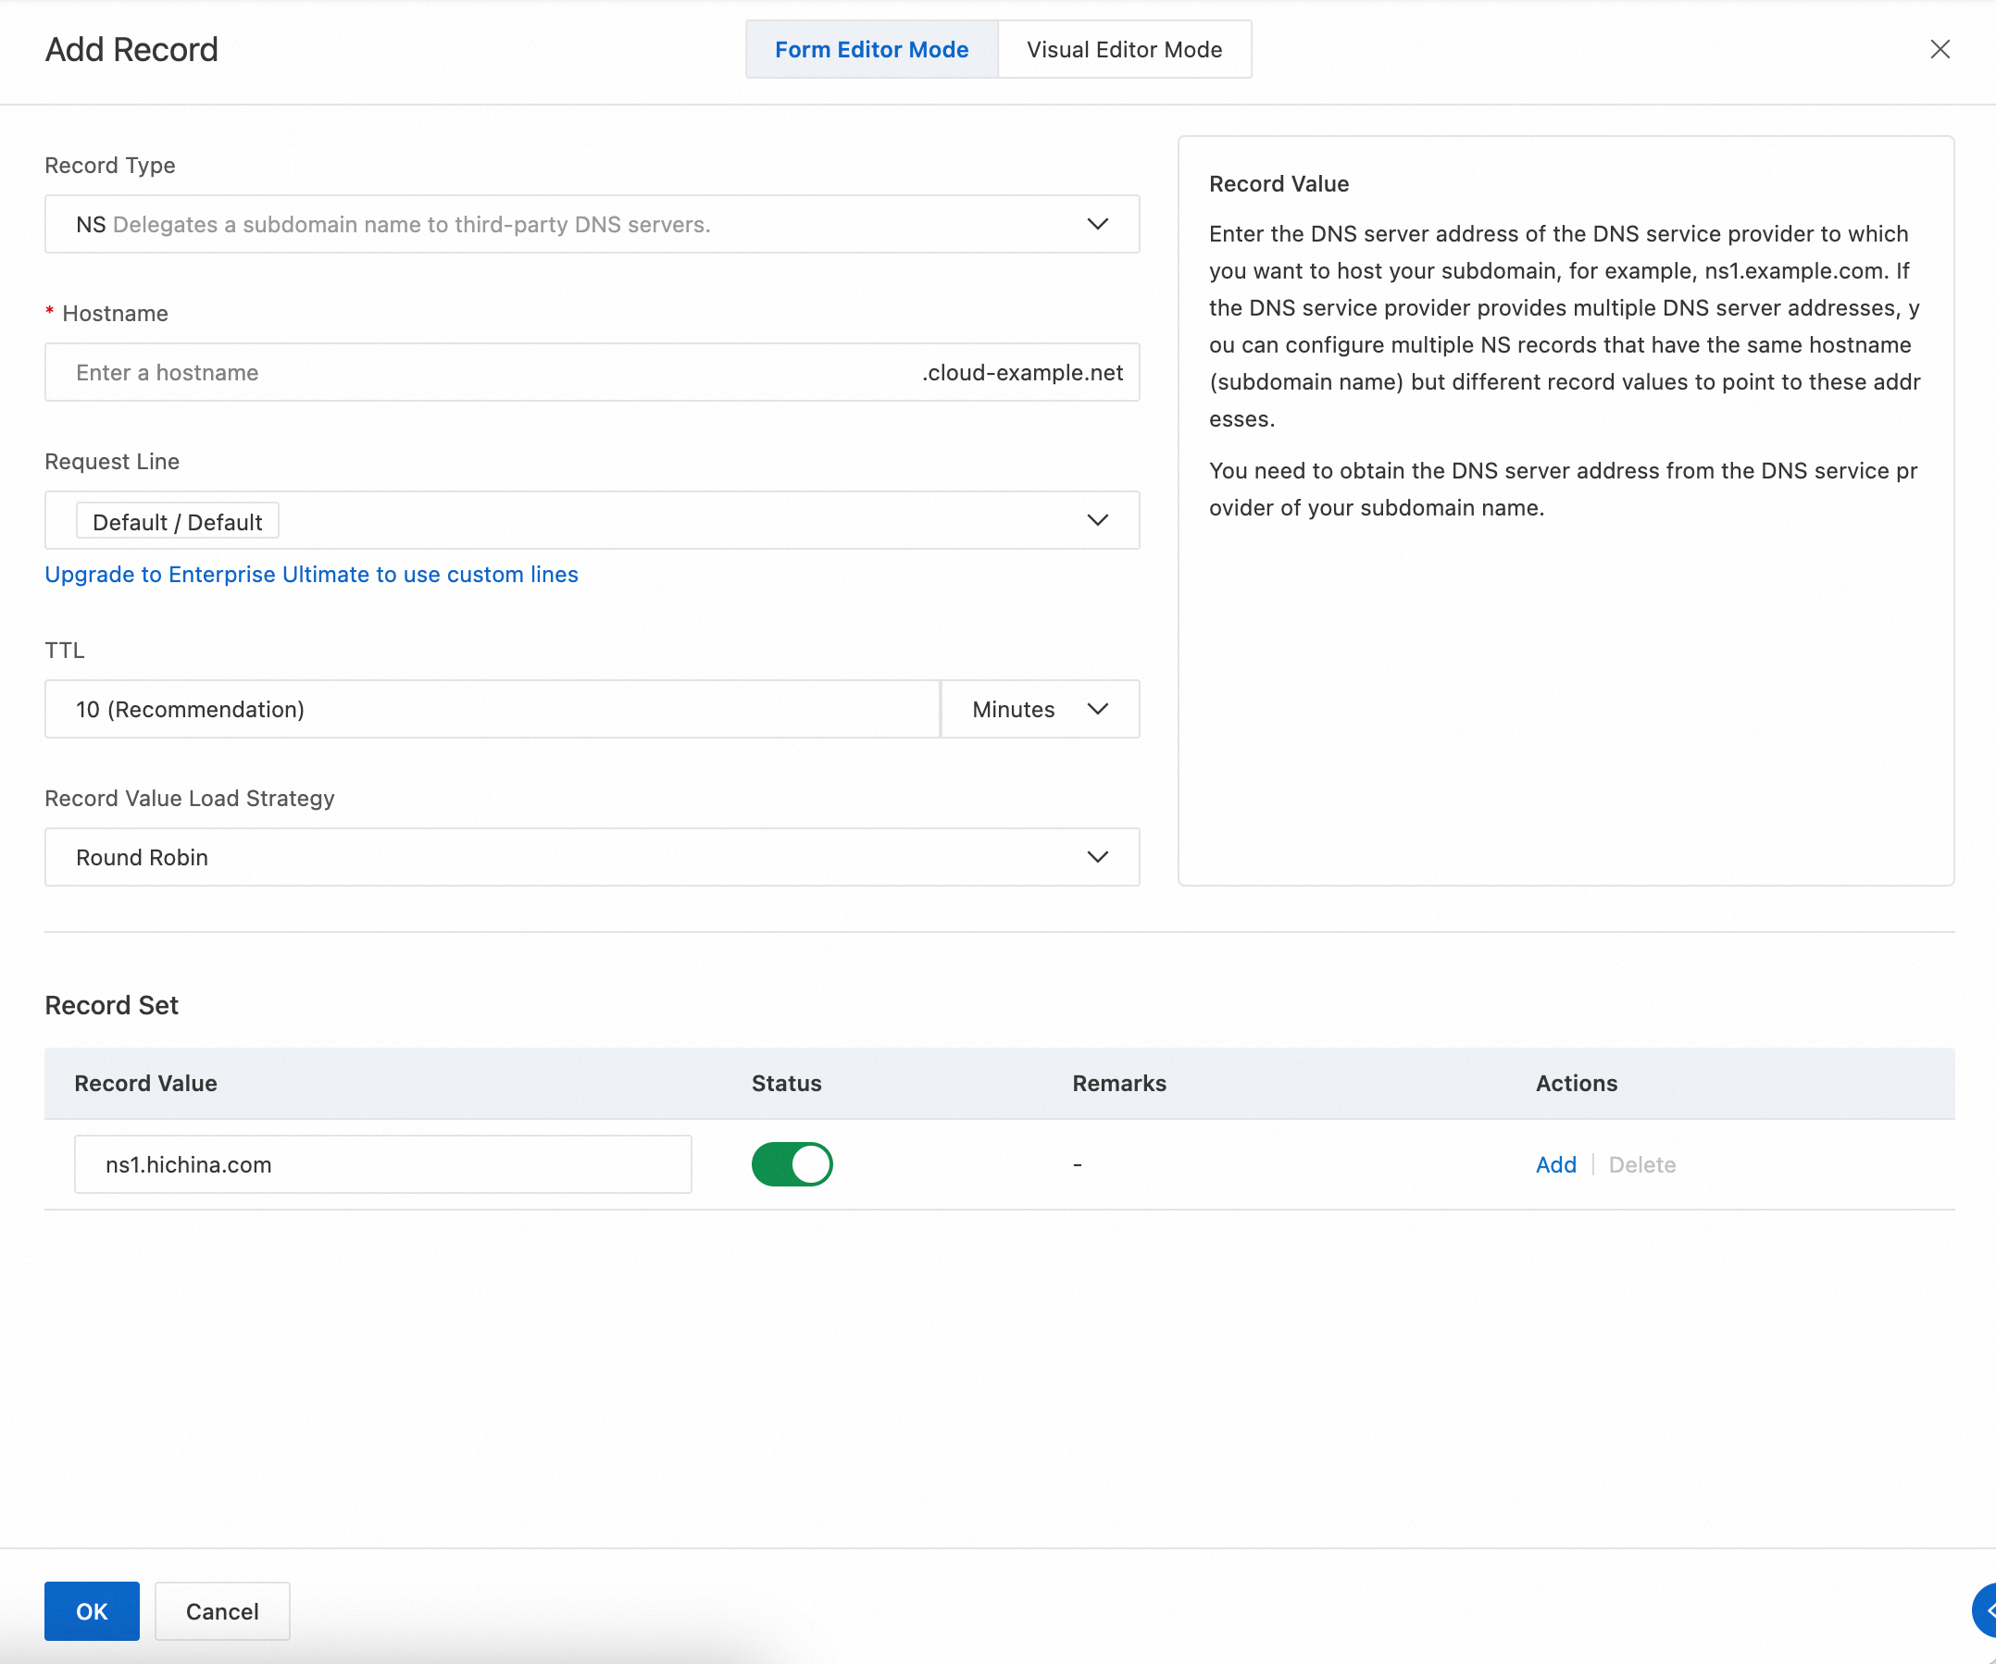Click the blue floating help icon
Screen dimensions: 1996x1664
(x=1985, y=1610)
